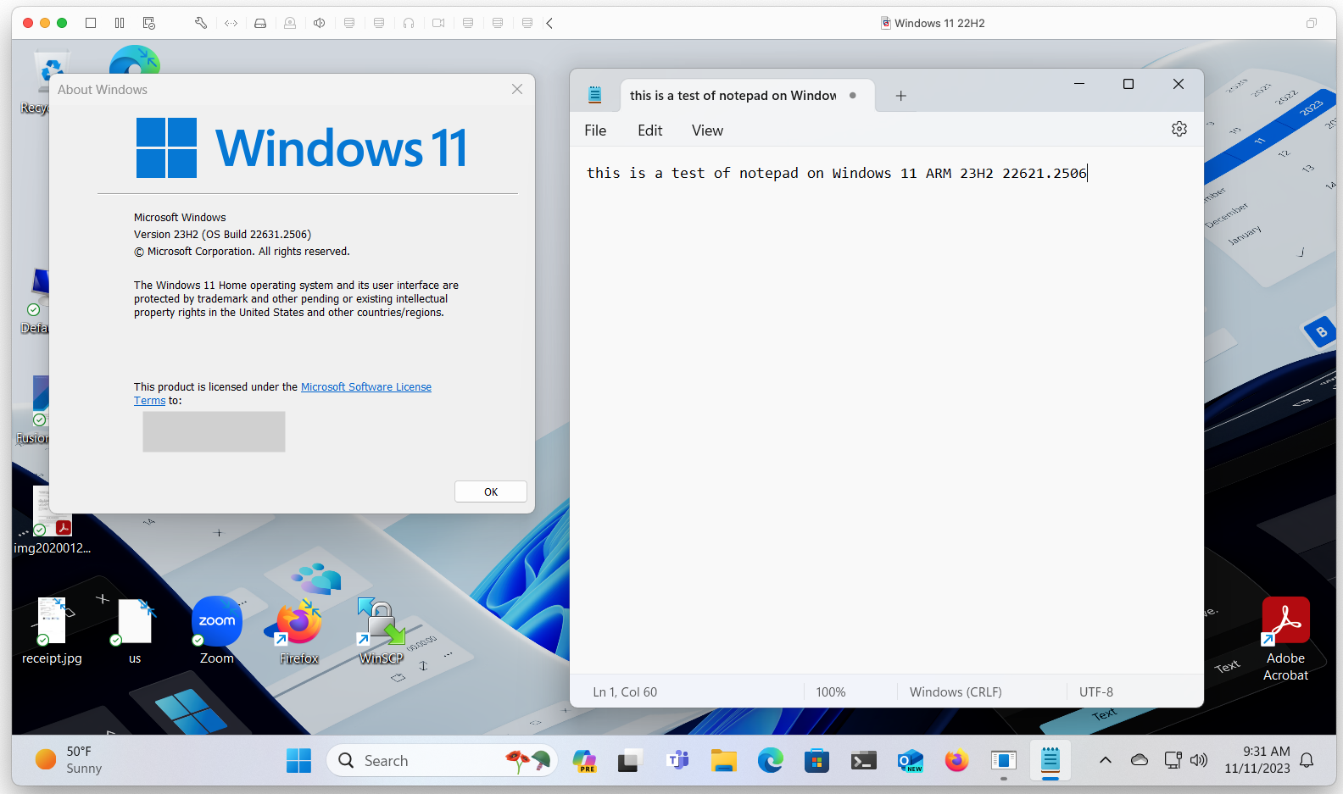This screenshot has height=794, width=1343.
Task: Pause the virtual machine in VM toolbar
Action: (x=120, y=23)
